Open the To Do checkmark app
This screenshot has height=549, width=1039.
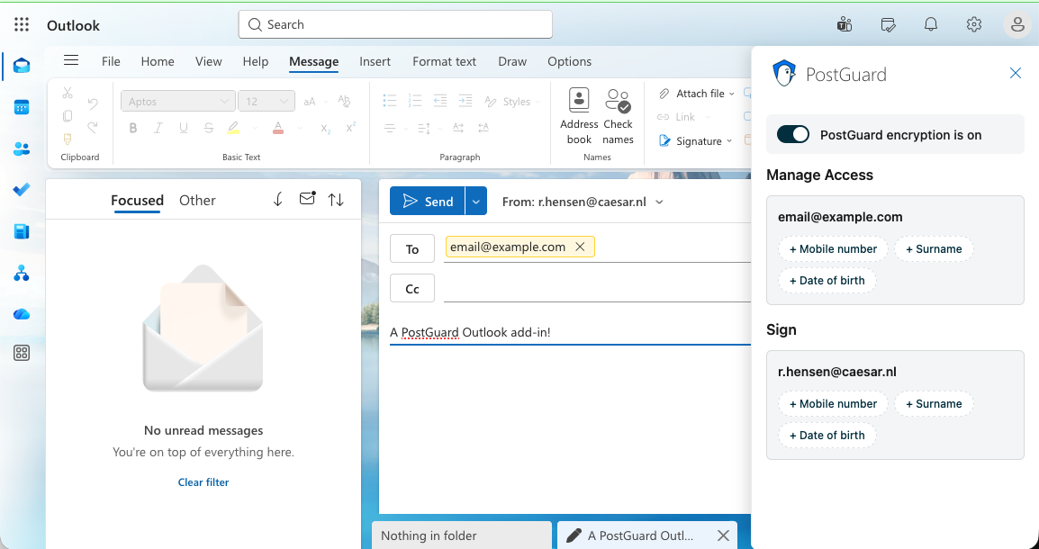pyautogui.click(x=22, y=190)
